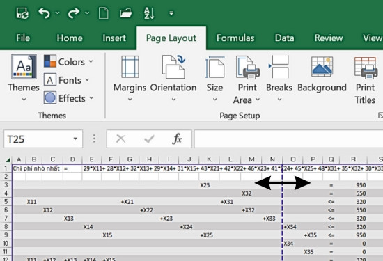Open the Print Area menu

click(247, 79)
